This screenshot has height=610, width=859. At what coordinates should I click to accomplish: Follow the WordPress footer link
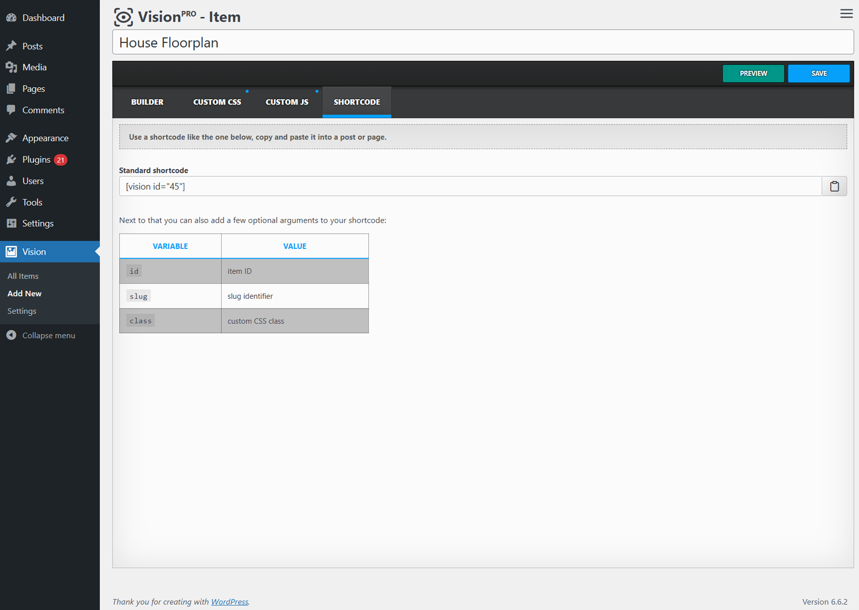point(230,602)
